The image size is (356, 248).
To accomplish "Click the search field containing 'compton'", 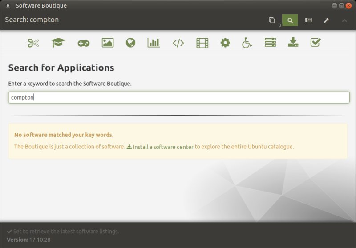I will 178,97.
